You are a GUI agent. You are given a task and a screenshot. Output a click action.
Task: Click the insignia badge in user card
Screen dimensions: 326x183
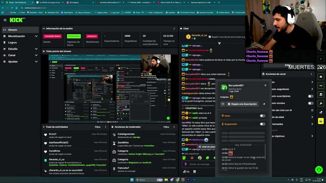tap(232, 97)
